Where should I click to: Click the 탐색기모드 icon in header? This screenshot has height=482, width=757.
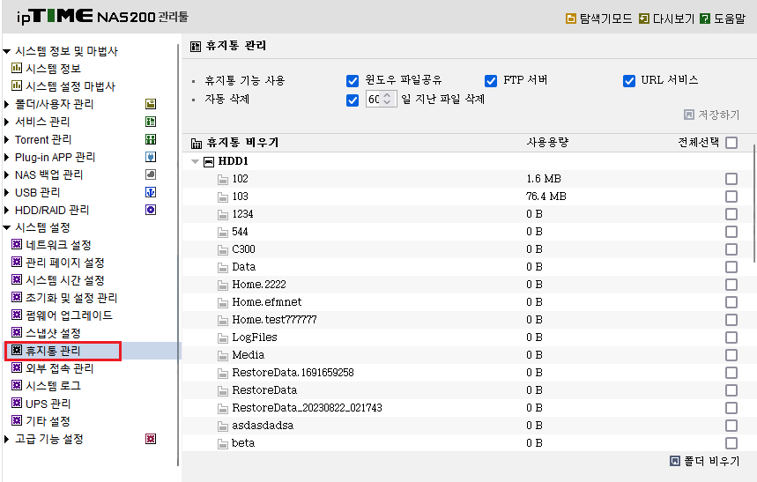click(x=571, y=19)
